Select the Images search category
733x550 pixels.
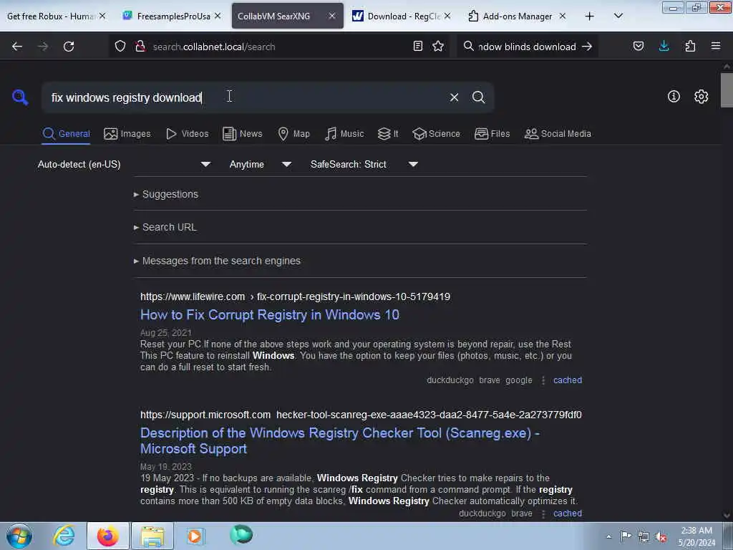[127, 134]
